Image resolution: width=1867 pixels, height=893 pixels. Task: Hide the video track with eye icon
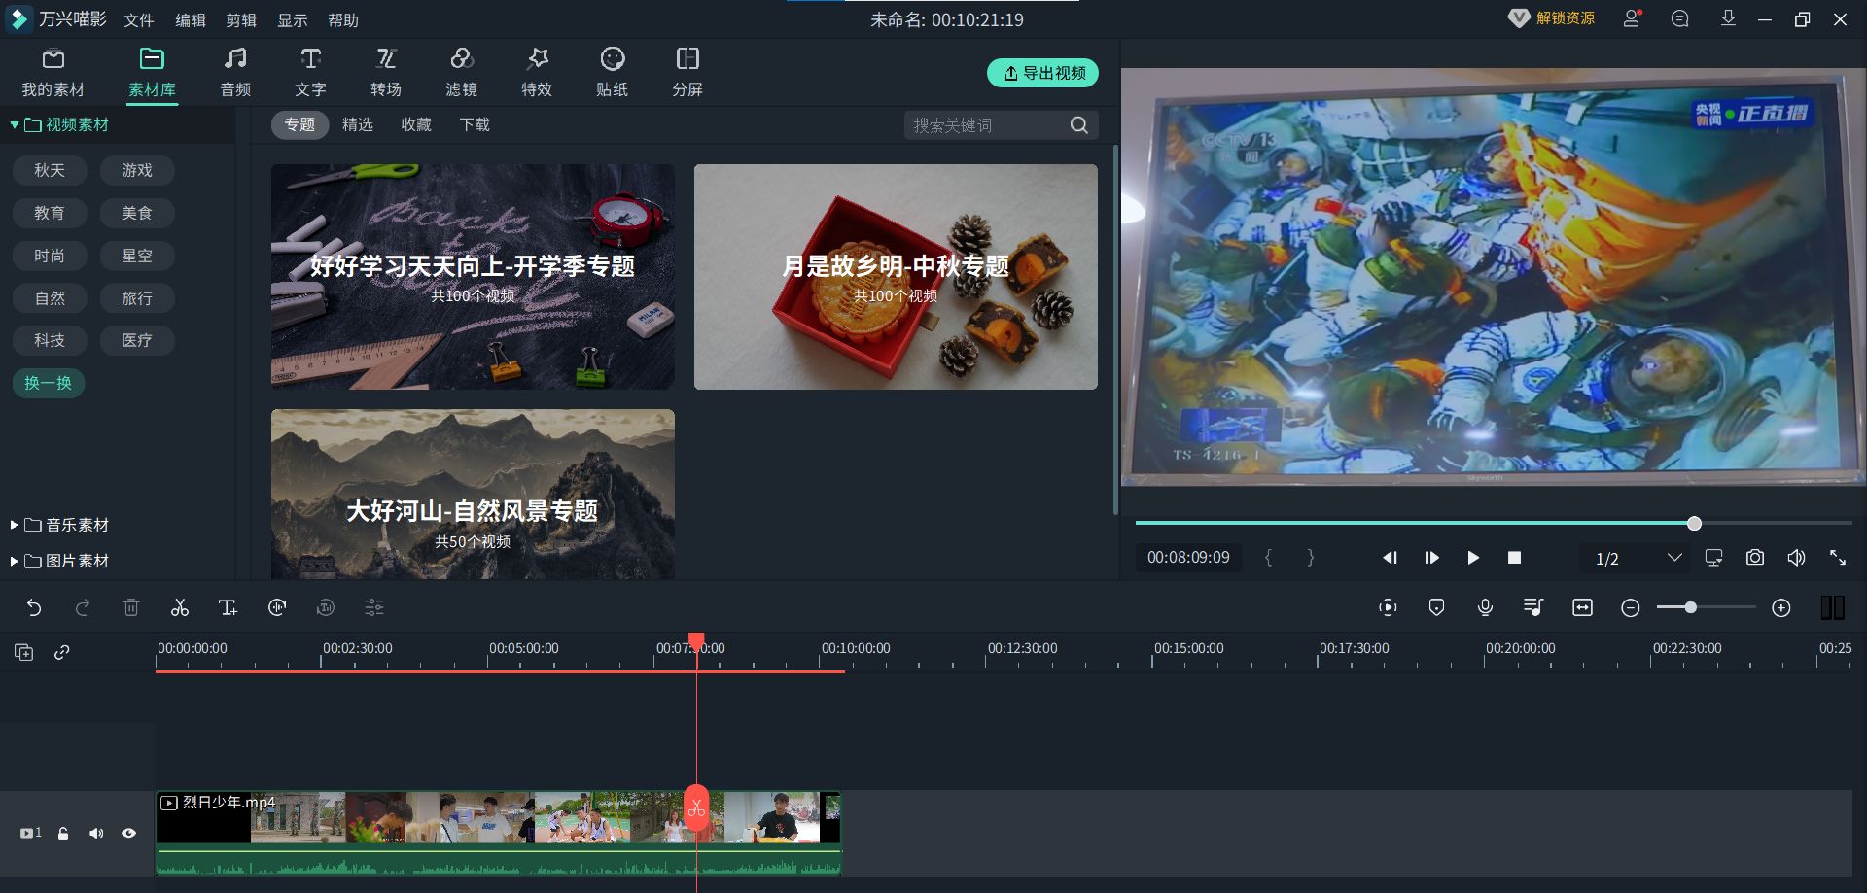pos(128,834)
